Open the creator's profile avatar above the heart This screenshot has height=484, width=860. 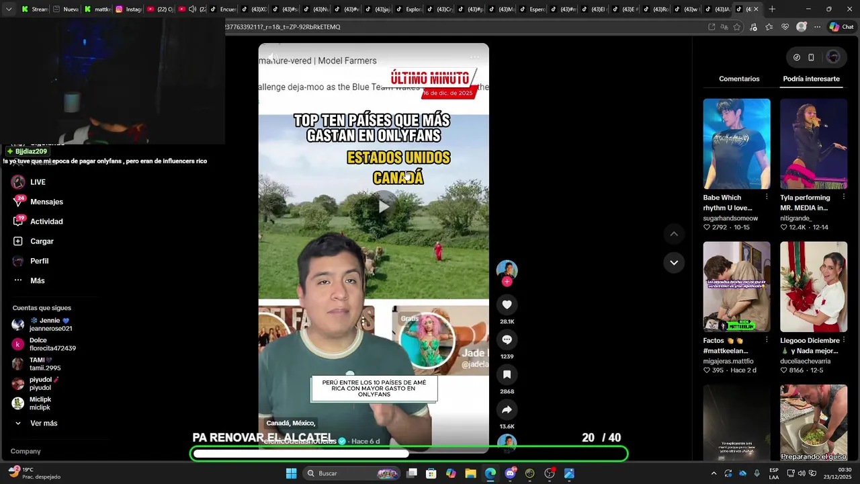[507, 270]
